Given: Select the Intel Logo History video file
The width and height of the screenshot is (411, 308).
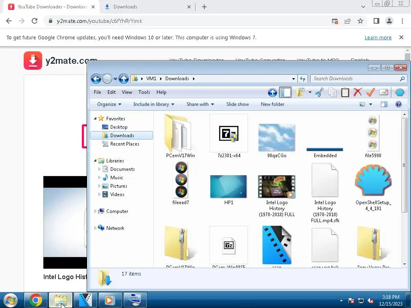Looking at the screenshot, I should [x=277, y=196].
